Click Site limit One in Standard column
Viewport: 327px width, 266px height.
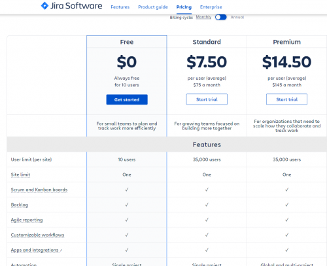tap(207, 175)
